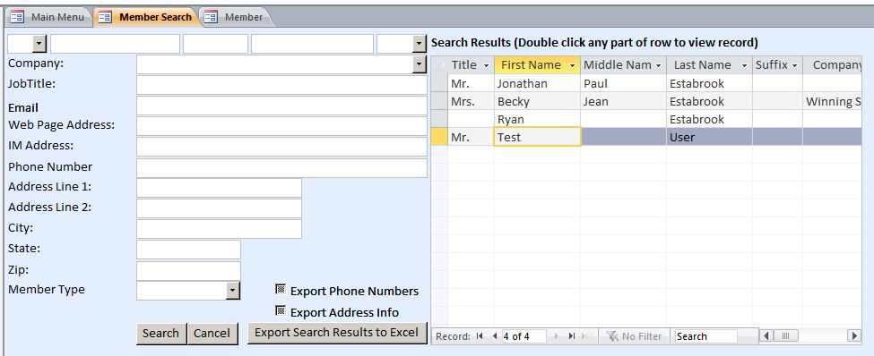Click the Paul middle name cell

pyautogui.click(x=623, y=83)
